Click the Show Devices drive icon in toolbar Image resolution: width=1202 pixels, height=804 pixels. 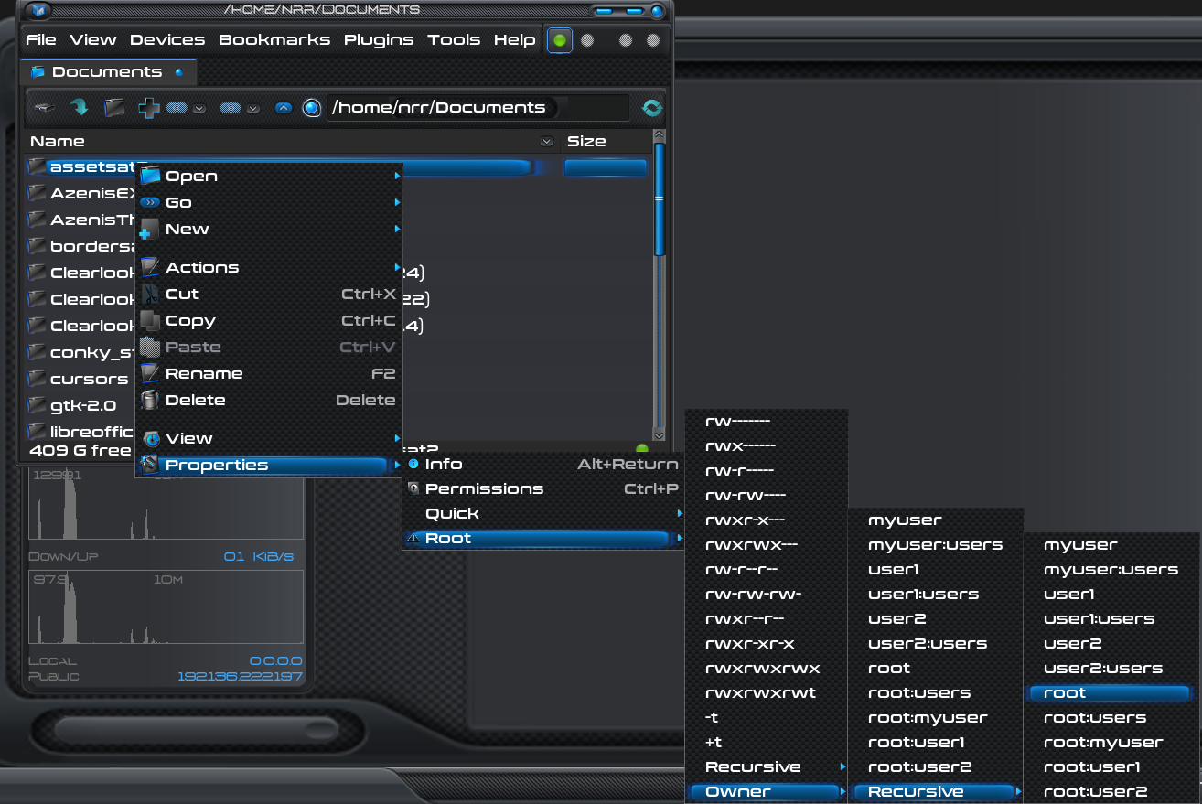(x=44, y=108)
